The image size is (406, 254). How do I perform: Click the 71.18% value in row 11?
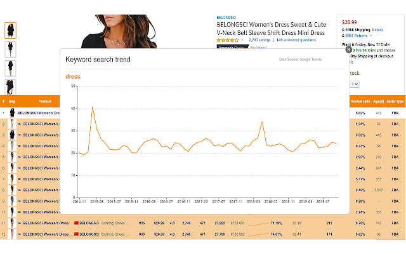click(276, 223)
